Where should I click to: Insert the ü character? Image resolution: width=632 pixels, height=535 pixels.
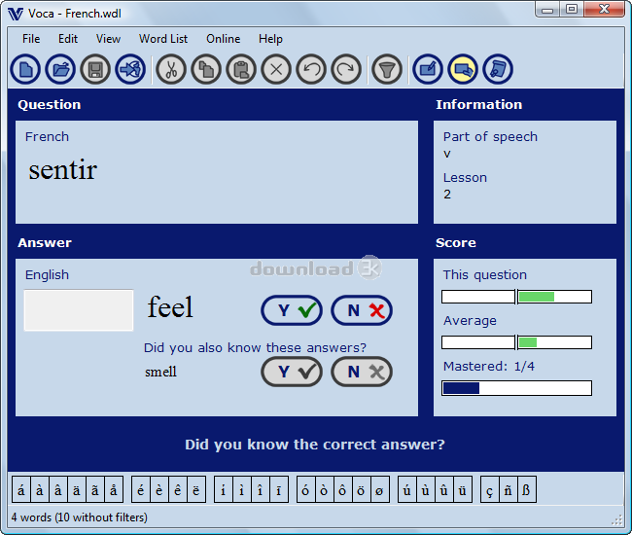click(x=463, y=490)
